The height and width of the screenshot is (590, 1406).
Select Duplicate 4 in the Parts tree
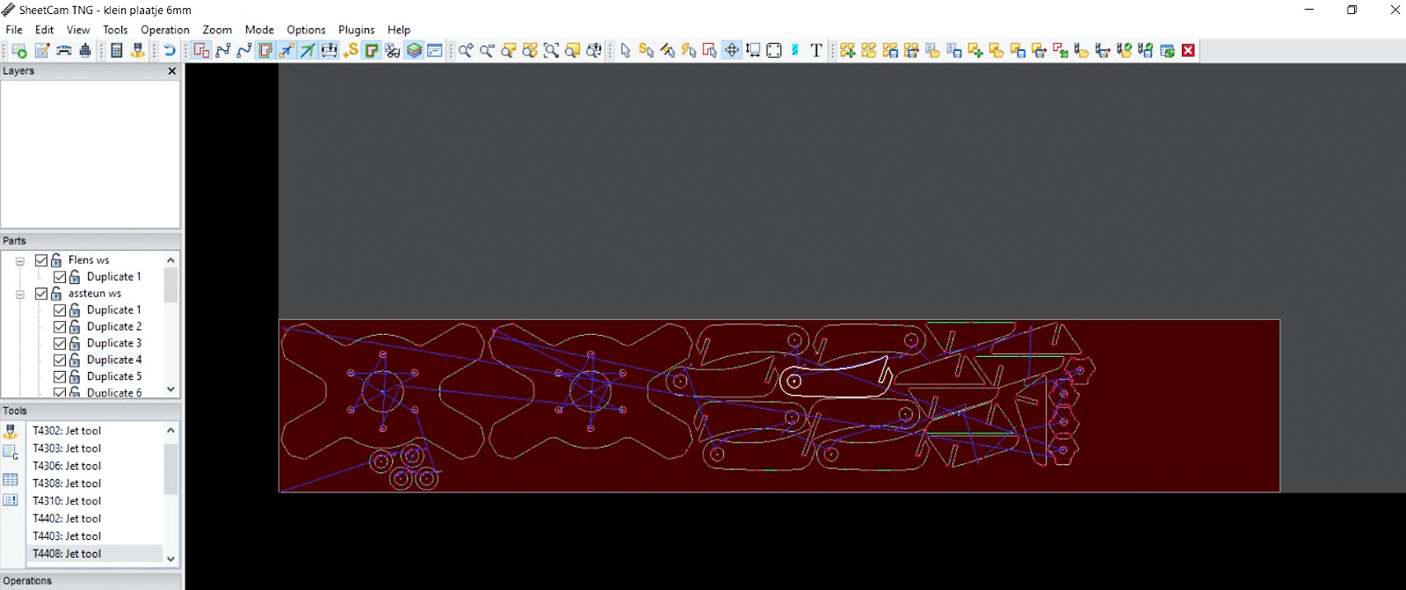click(114, 361)
